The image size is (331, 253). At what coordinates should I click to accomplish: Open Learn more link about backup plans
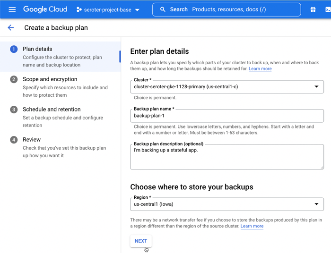click(x=260, y=69)
